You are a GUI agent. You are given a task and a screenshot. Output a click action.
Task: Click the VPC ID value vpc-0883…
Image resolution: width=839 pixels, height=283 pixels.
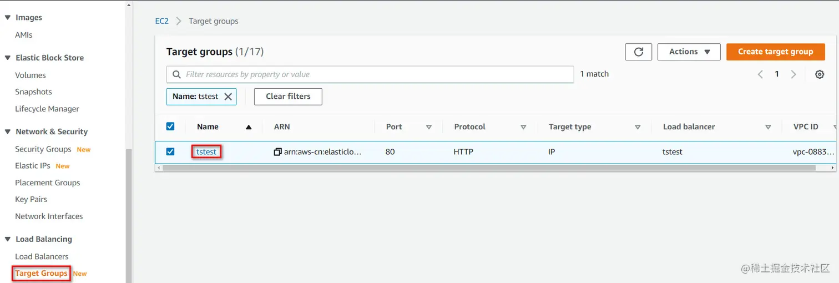coord(813,152)
